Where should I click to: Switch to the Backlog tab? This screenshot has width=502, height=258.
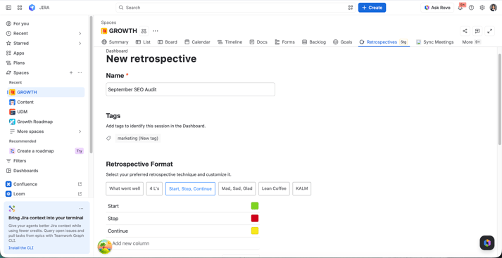coord(314,42)
